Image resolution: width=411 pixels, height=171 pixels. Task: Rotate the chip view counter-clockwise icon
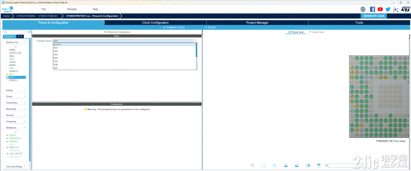297,165
